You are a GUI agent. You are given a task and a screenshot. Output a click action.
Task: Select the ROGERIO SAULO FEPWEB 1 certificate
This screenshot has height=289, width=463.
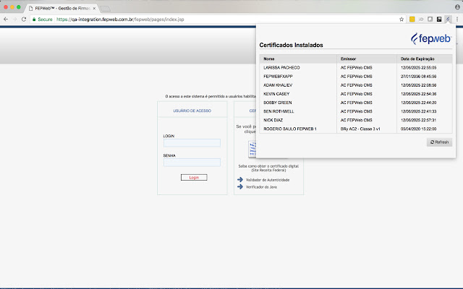[x=356, y=129]
